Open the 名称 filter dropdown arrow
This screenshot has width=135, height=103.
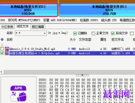tap(45, 33)
